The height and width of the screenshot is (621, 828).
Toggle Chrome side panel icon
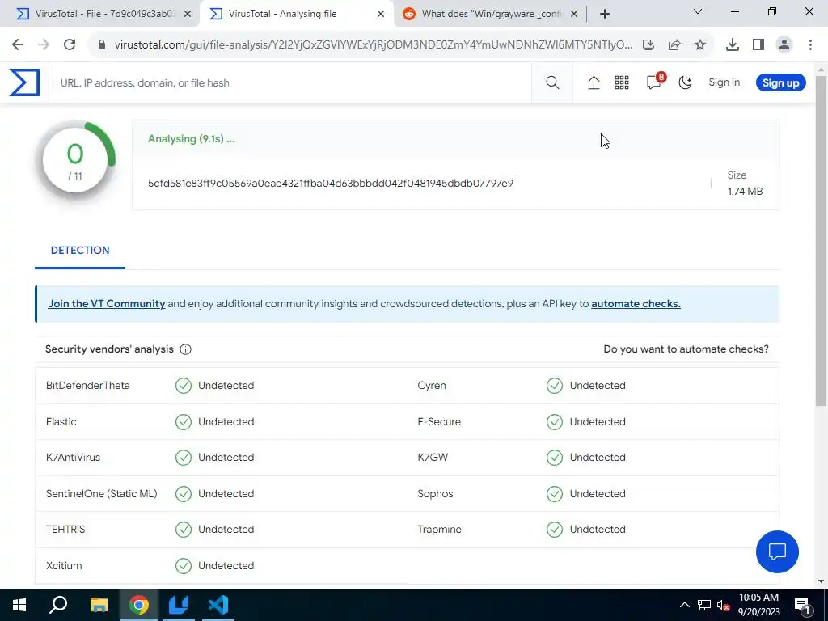point(758,45)
